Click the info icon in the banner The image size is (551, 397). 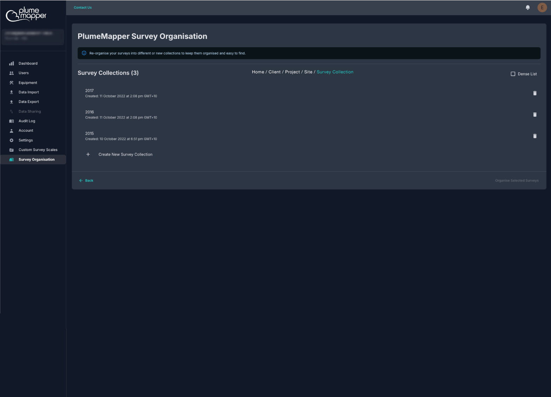[x=84, y=53]
